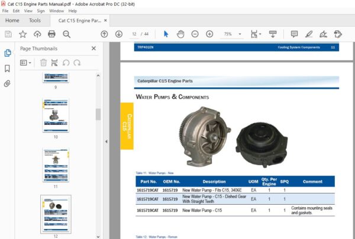The width and height of the screenshot is (355, 239).
Task: Close the Page Thumbnails panel
Action: point(93,49)
